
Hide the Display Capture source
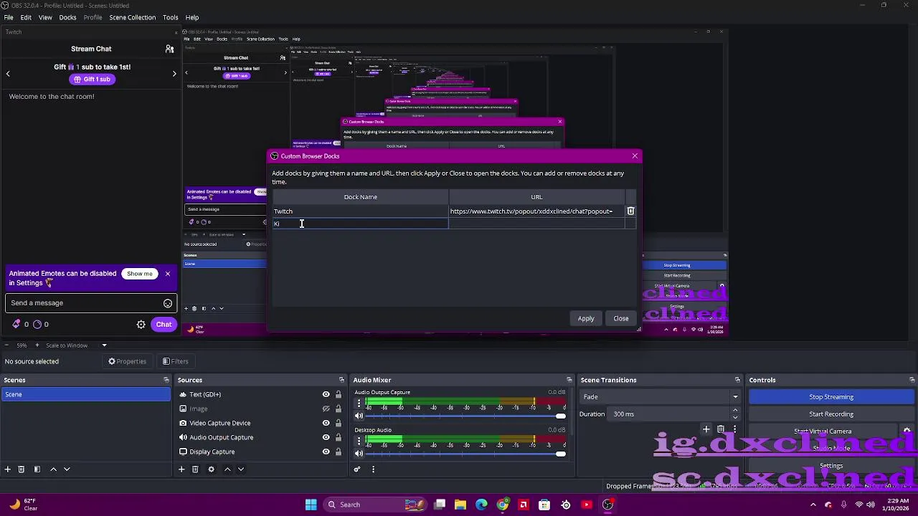[x=326, y=451]
